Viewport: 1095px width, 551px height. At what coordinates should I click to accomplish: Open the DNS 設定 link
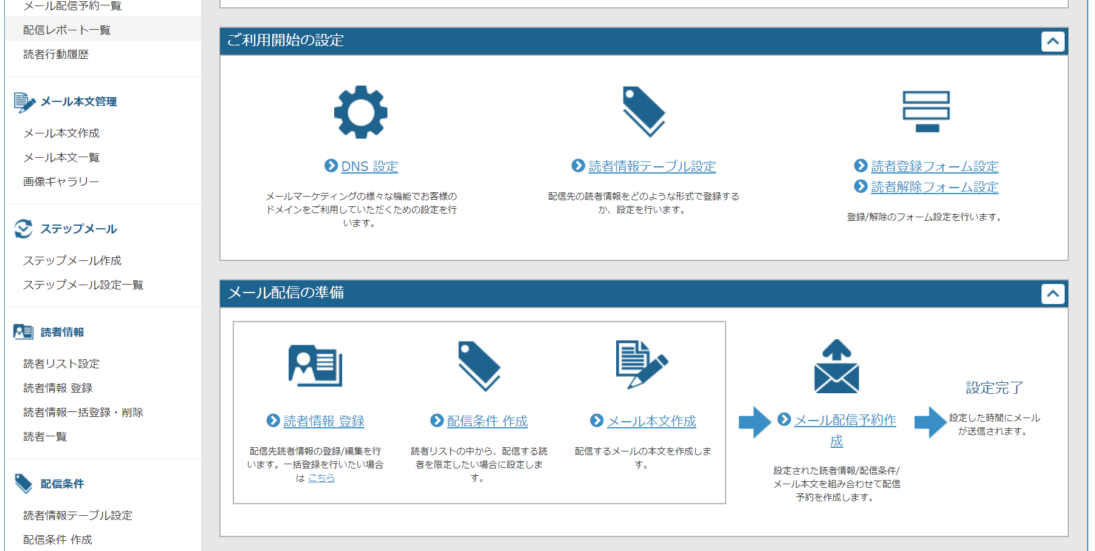point(369,166)
